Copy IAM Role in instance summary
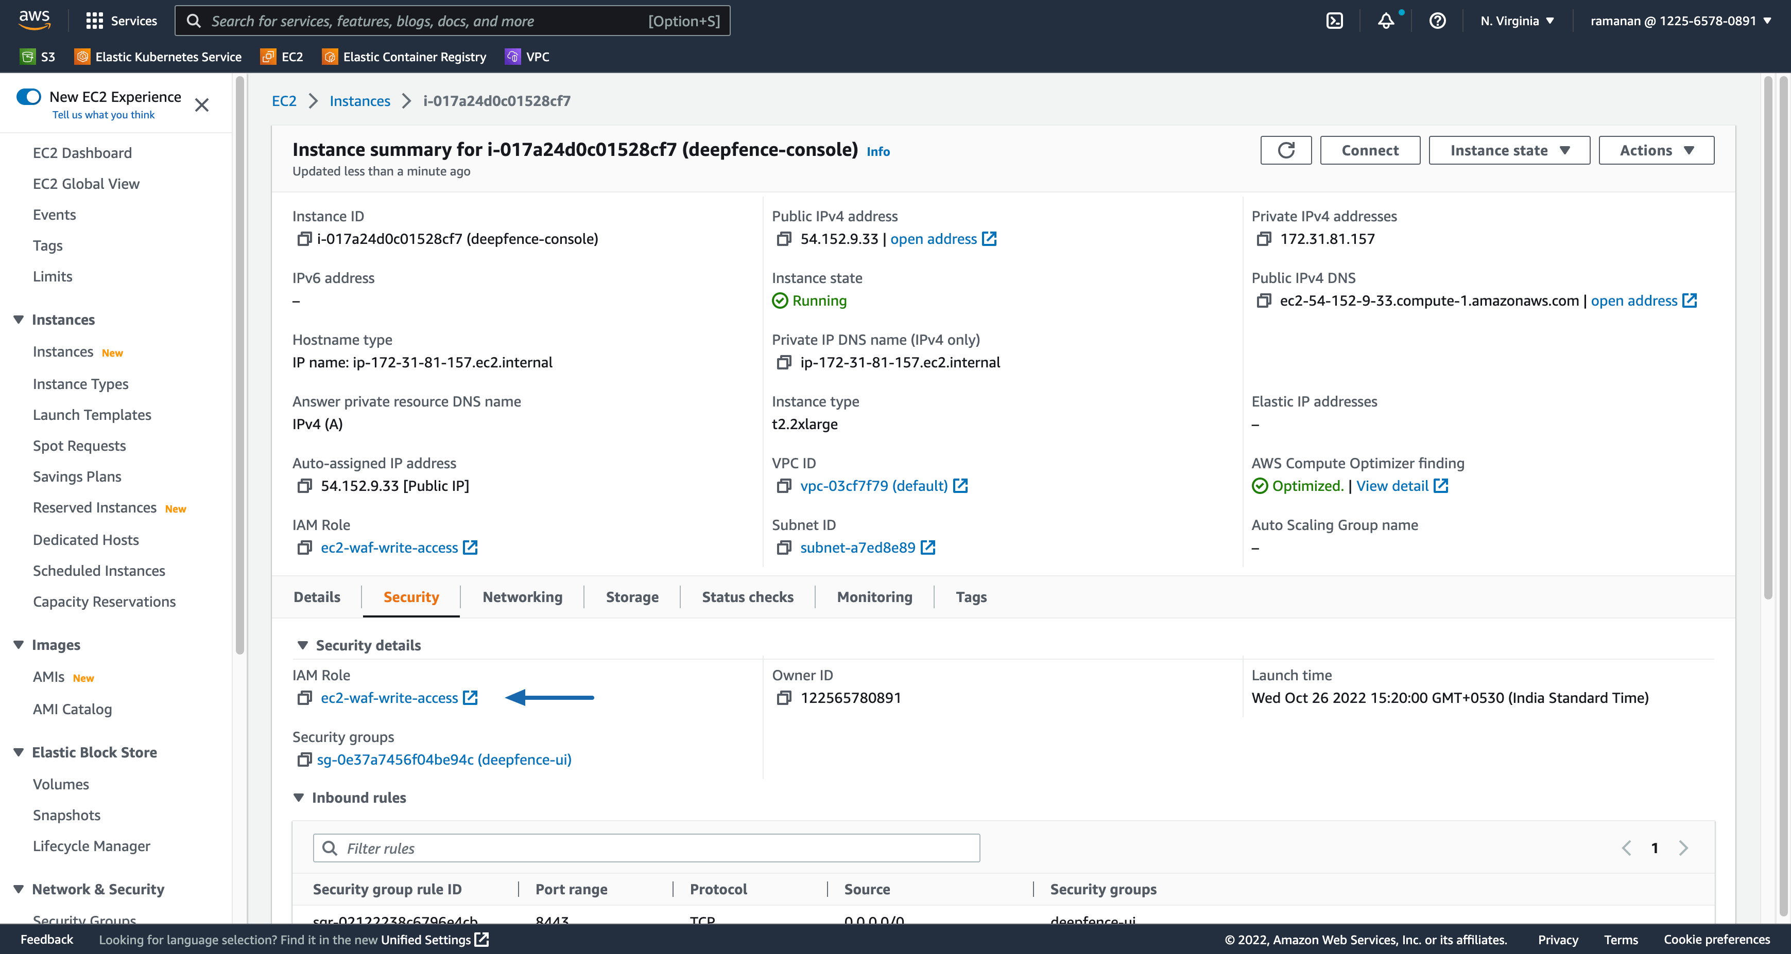The image size is (1791, 954). (x=304, y=547)
